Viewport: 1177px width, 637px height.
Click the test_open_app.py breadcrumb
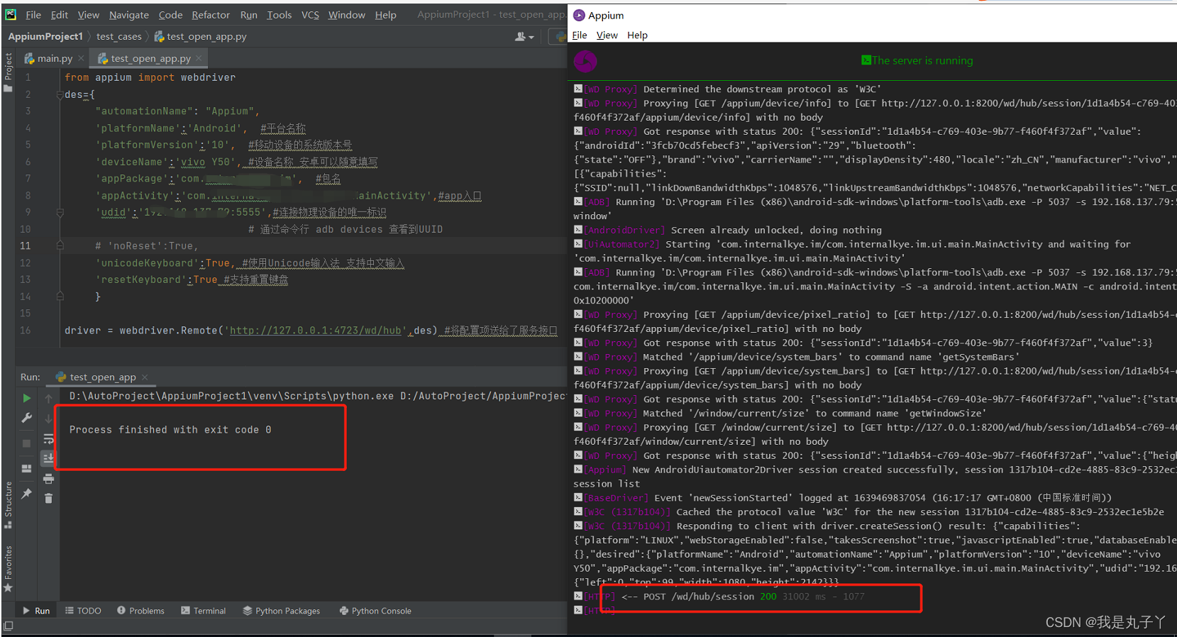[x=201, y=37]
